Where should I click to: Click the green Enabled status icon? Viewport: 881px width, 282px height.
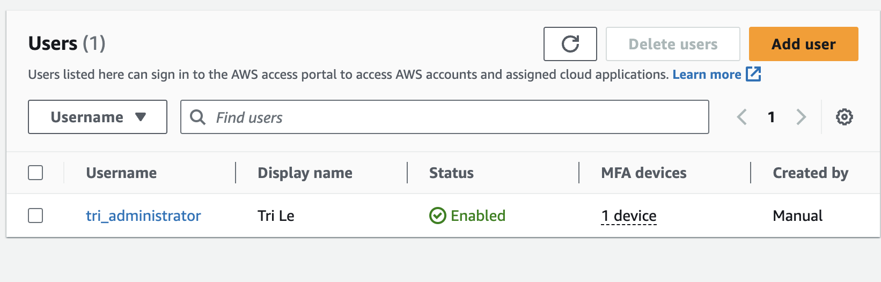(437, 216)
